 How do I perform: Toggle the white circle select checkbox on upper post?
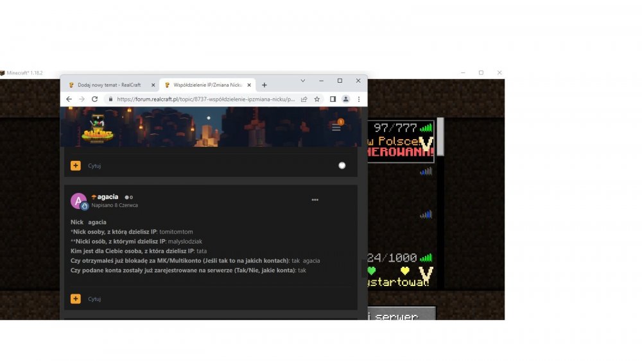pyautogui.click(x=342, y=165)
